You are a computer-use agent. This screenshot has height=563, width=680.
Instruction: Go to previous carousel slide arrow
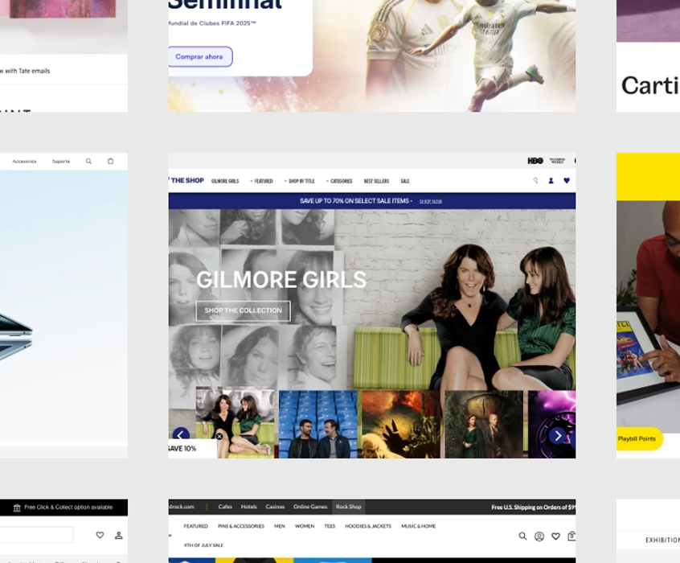coord(181,434)
